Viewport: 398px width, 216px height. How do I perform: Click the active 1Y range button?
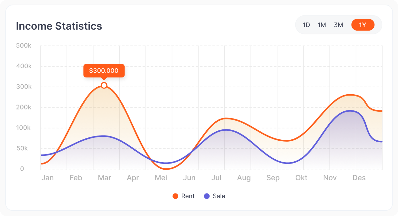363,25
